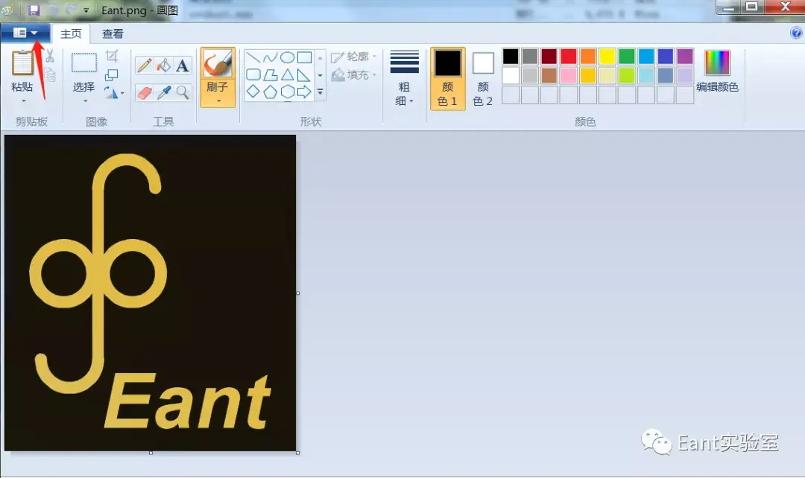This screenshot has width=805, height=478.
Task: Select the Curve shape
Action: (270, 57)
